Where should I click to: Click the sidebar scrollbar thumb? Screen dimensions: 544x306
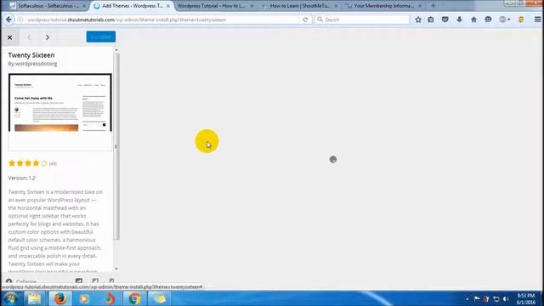(116, 146)
